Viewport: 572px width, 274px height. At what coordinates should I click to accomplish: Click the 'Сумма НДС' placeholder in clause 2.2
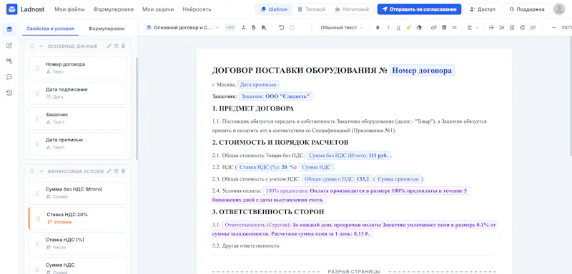pyautogui.click(x=317, y=168)
